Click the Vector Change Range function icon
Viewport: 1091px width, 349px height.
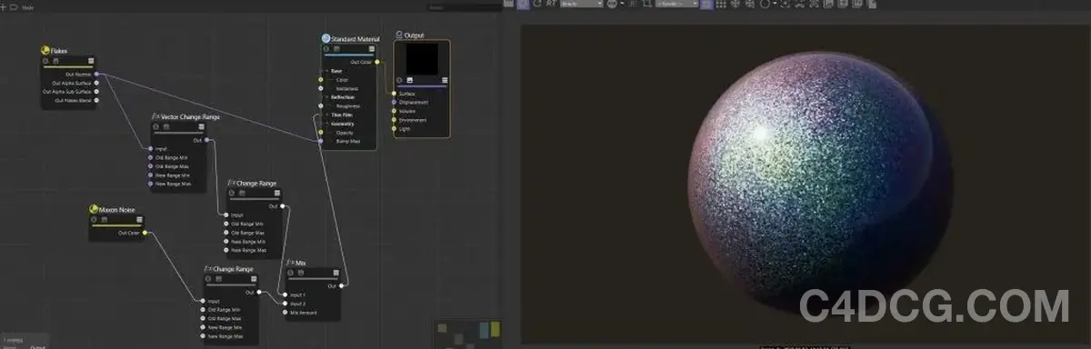(x=155, y=116)
